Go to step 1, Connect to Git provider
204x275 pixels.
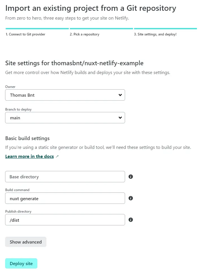(x=25, y=34)
